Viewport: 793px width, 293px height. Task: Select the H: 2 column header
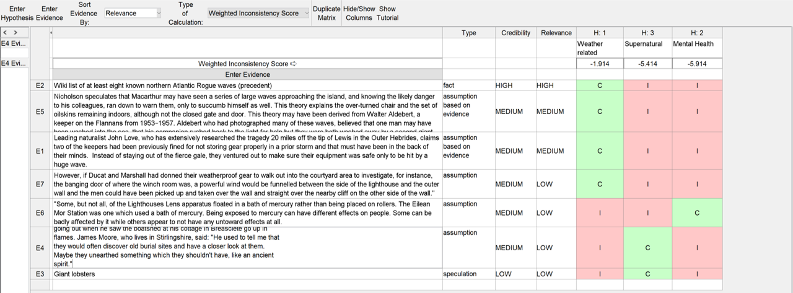tap(697, 33)
